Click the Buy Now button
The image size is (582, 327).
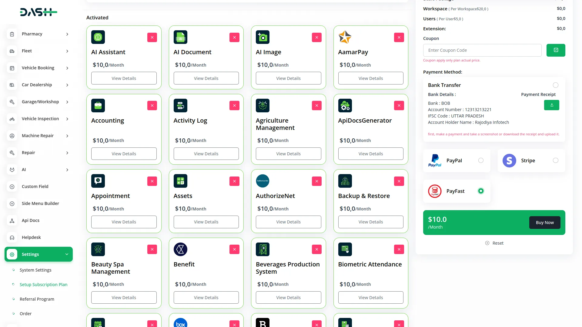tap(544, 223)
